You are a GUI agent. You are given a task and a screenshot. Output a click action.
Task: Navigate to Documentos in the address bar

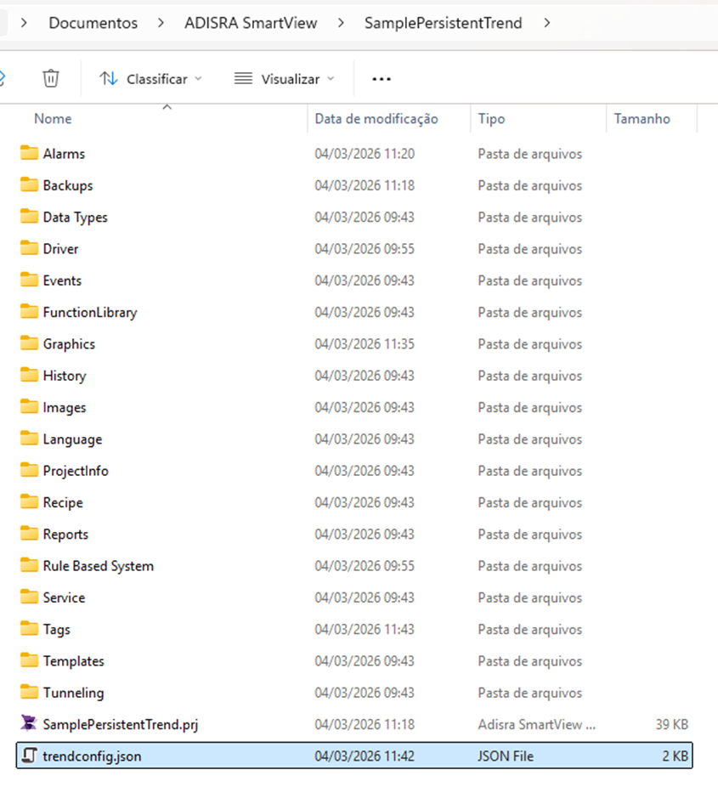(x=93, y=23)
